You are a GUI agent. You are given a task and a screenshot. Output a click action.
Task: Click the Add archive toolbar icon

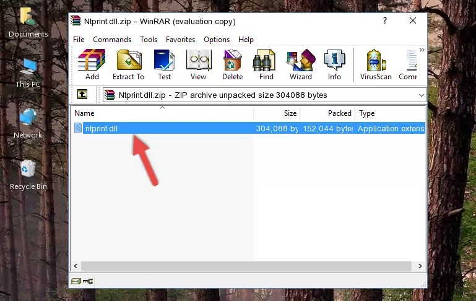click(92, 64)
